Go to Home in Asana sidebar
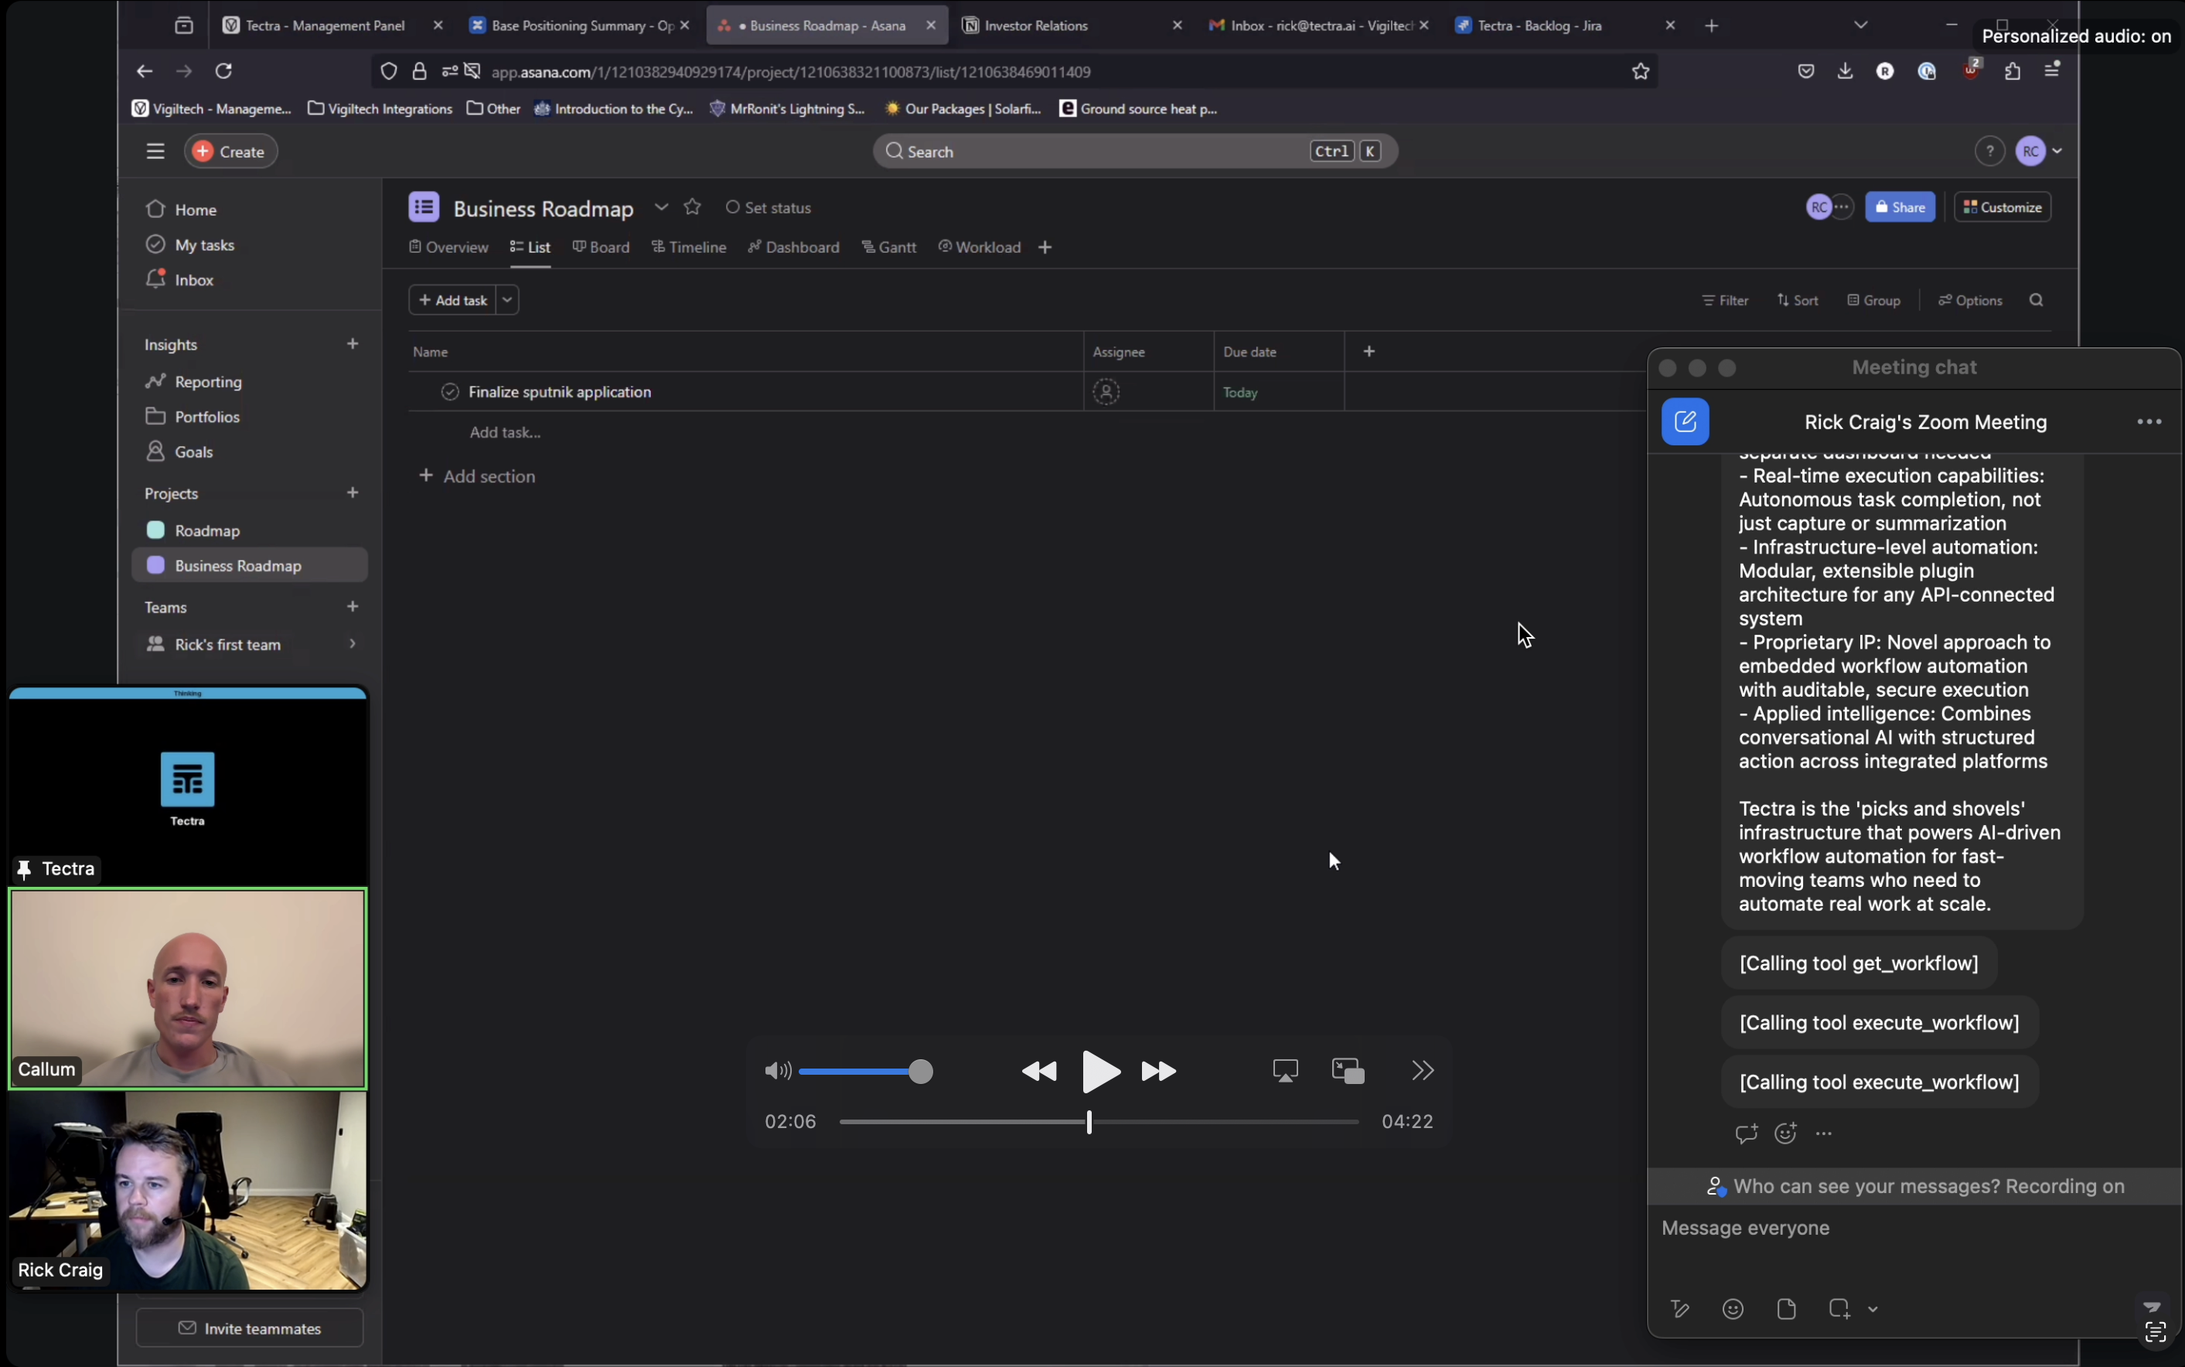This screenshot has width=2185, height=1367. [x=196, y=210]
